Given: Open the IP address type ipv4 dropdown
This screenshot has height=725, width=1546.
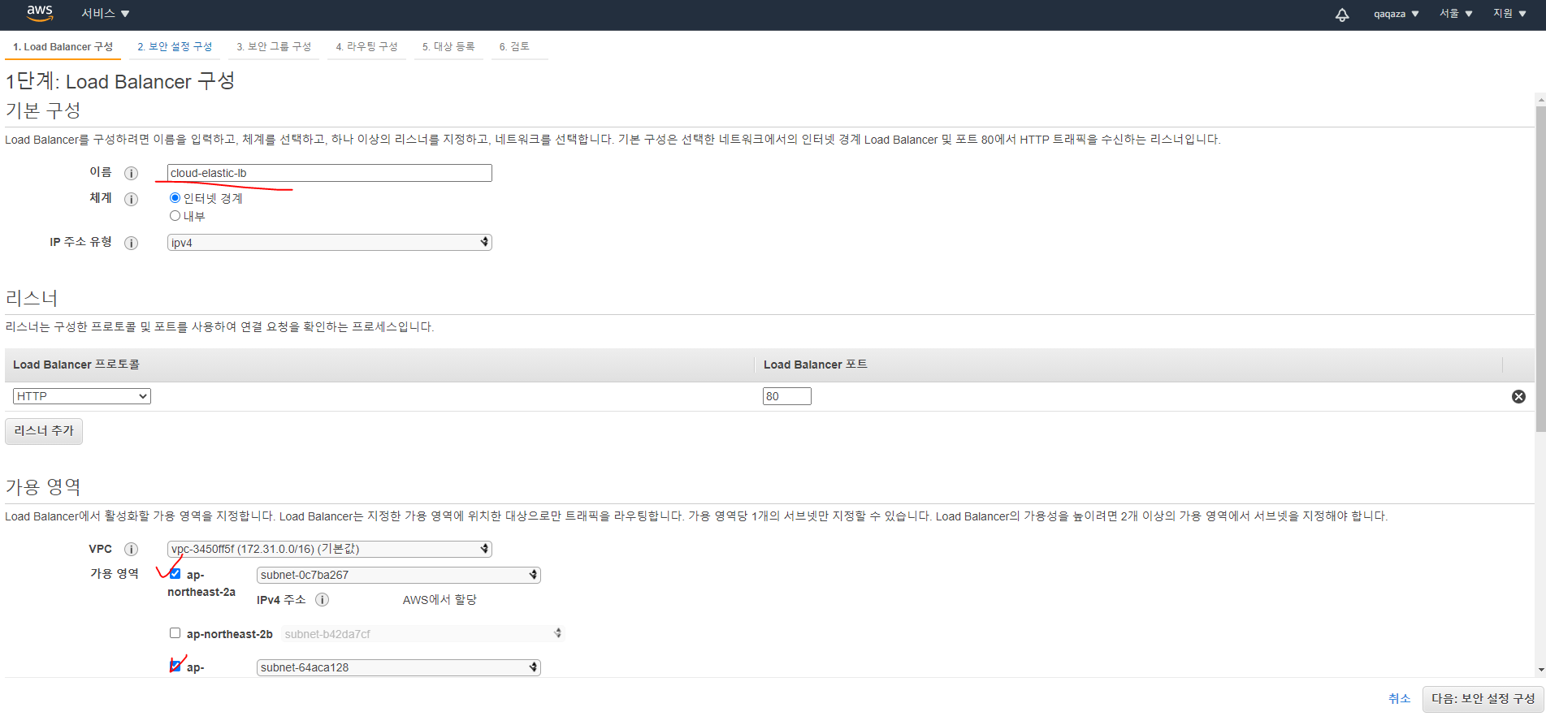Looking at the screenshot, I should (329, 243).
